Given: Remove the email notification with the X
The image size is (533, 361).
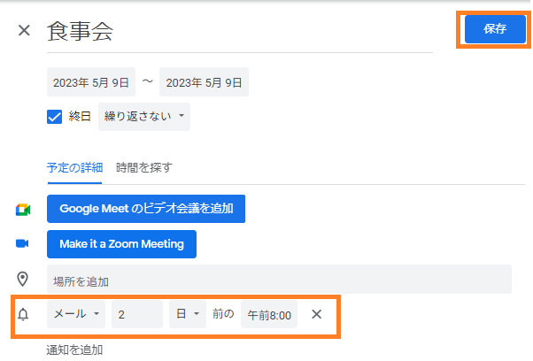Looking at the screenshot, I should (316, 314).
